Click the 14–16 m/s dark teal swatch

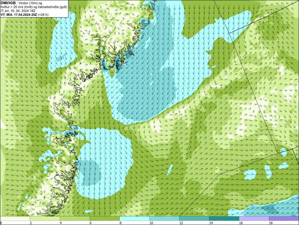click(224, 218)
